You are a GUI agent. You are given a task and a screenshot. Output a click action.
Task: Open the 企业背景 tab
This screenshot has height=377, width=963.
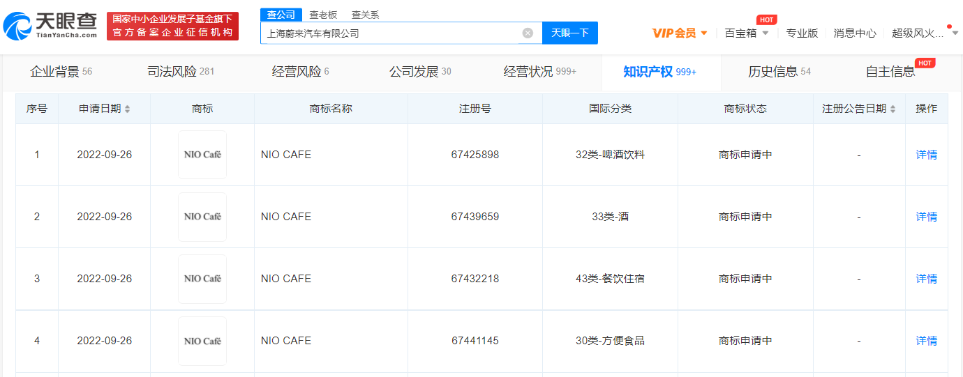[61, 72]
